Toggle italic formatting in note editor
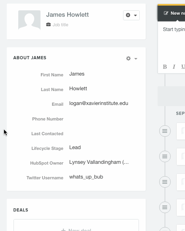The image size is (185, 231). pyautogui.click(x=174, y=67)
